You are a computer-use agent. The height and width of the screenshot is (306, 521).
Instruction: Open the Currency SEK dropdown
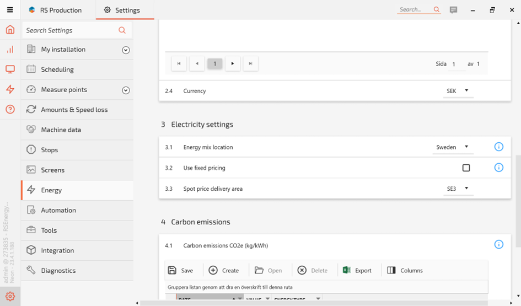pyautogui.click(x=458, y=91)
